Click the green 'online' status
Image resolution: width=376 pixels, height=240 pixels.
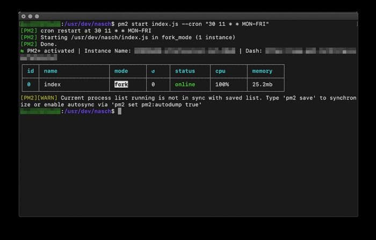point(185,84)
